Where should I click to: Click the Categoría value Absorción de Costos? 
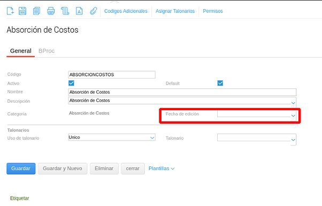[89, 113]
